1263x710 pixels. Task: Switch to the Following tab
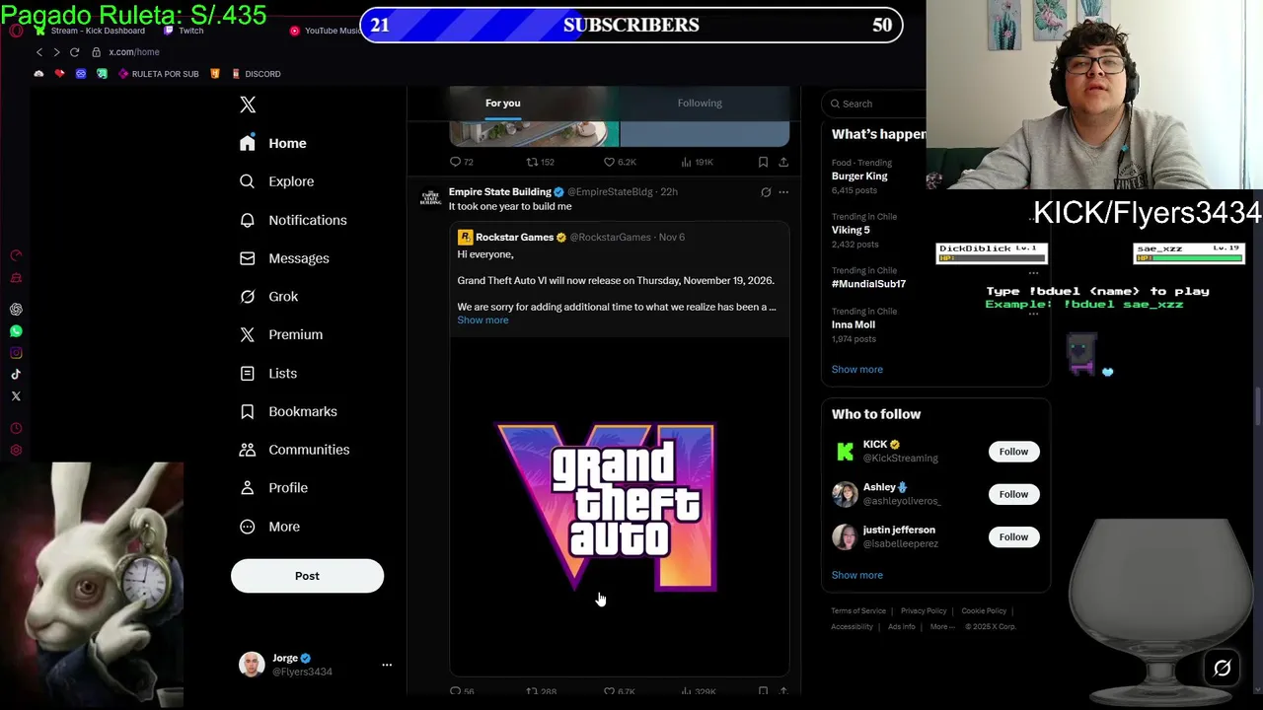point(700,103)
